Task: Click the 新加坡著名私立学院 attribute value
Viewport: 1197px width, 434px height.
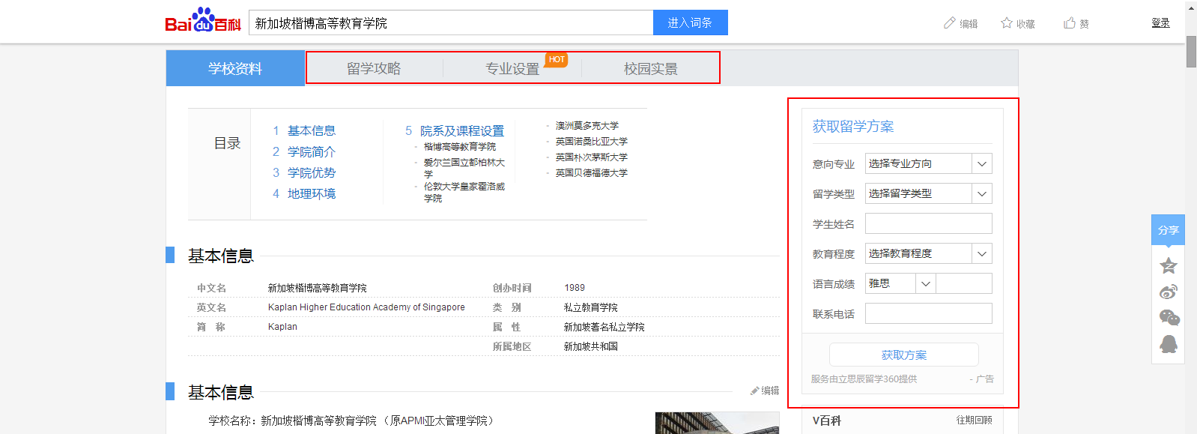Action: [604, 327]
